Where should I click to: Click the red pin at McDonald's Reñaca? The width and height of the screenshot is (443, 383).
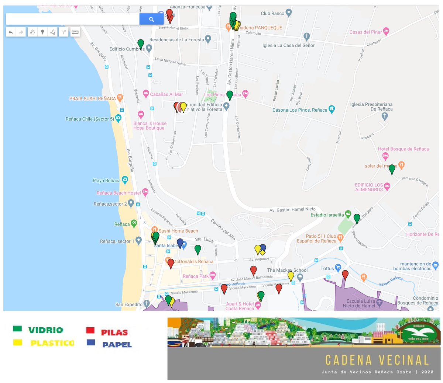pos(171,264)
